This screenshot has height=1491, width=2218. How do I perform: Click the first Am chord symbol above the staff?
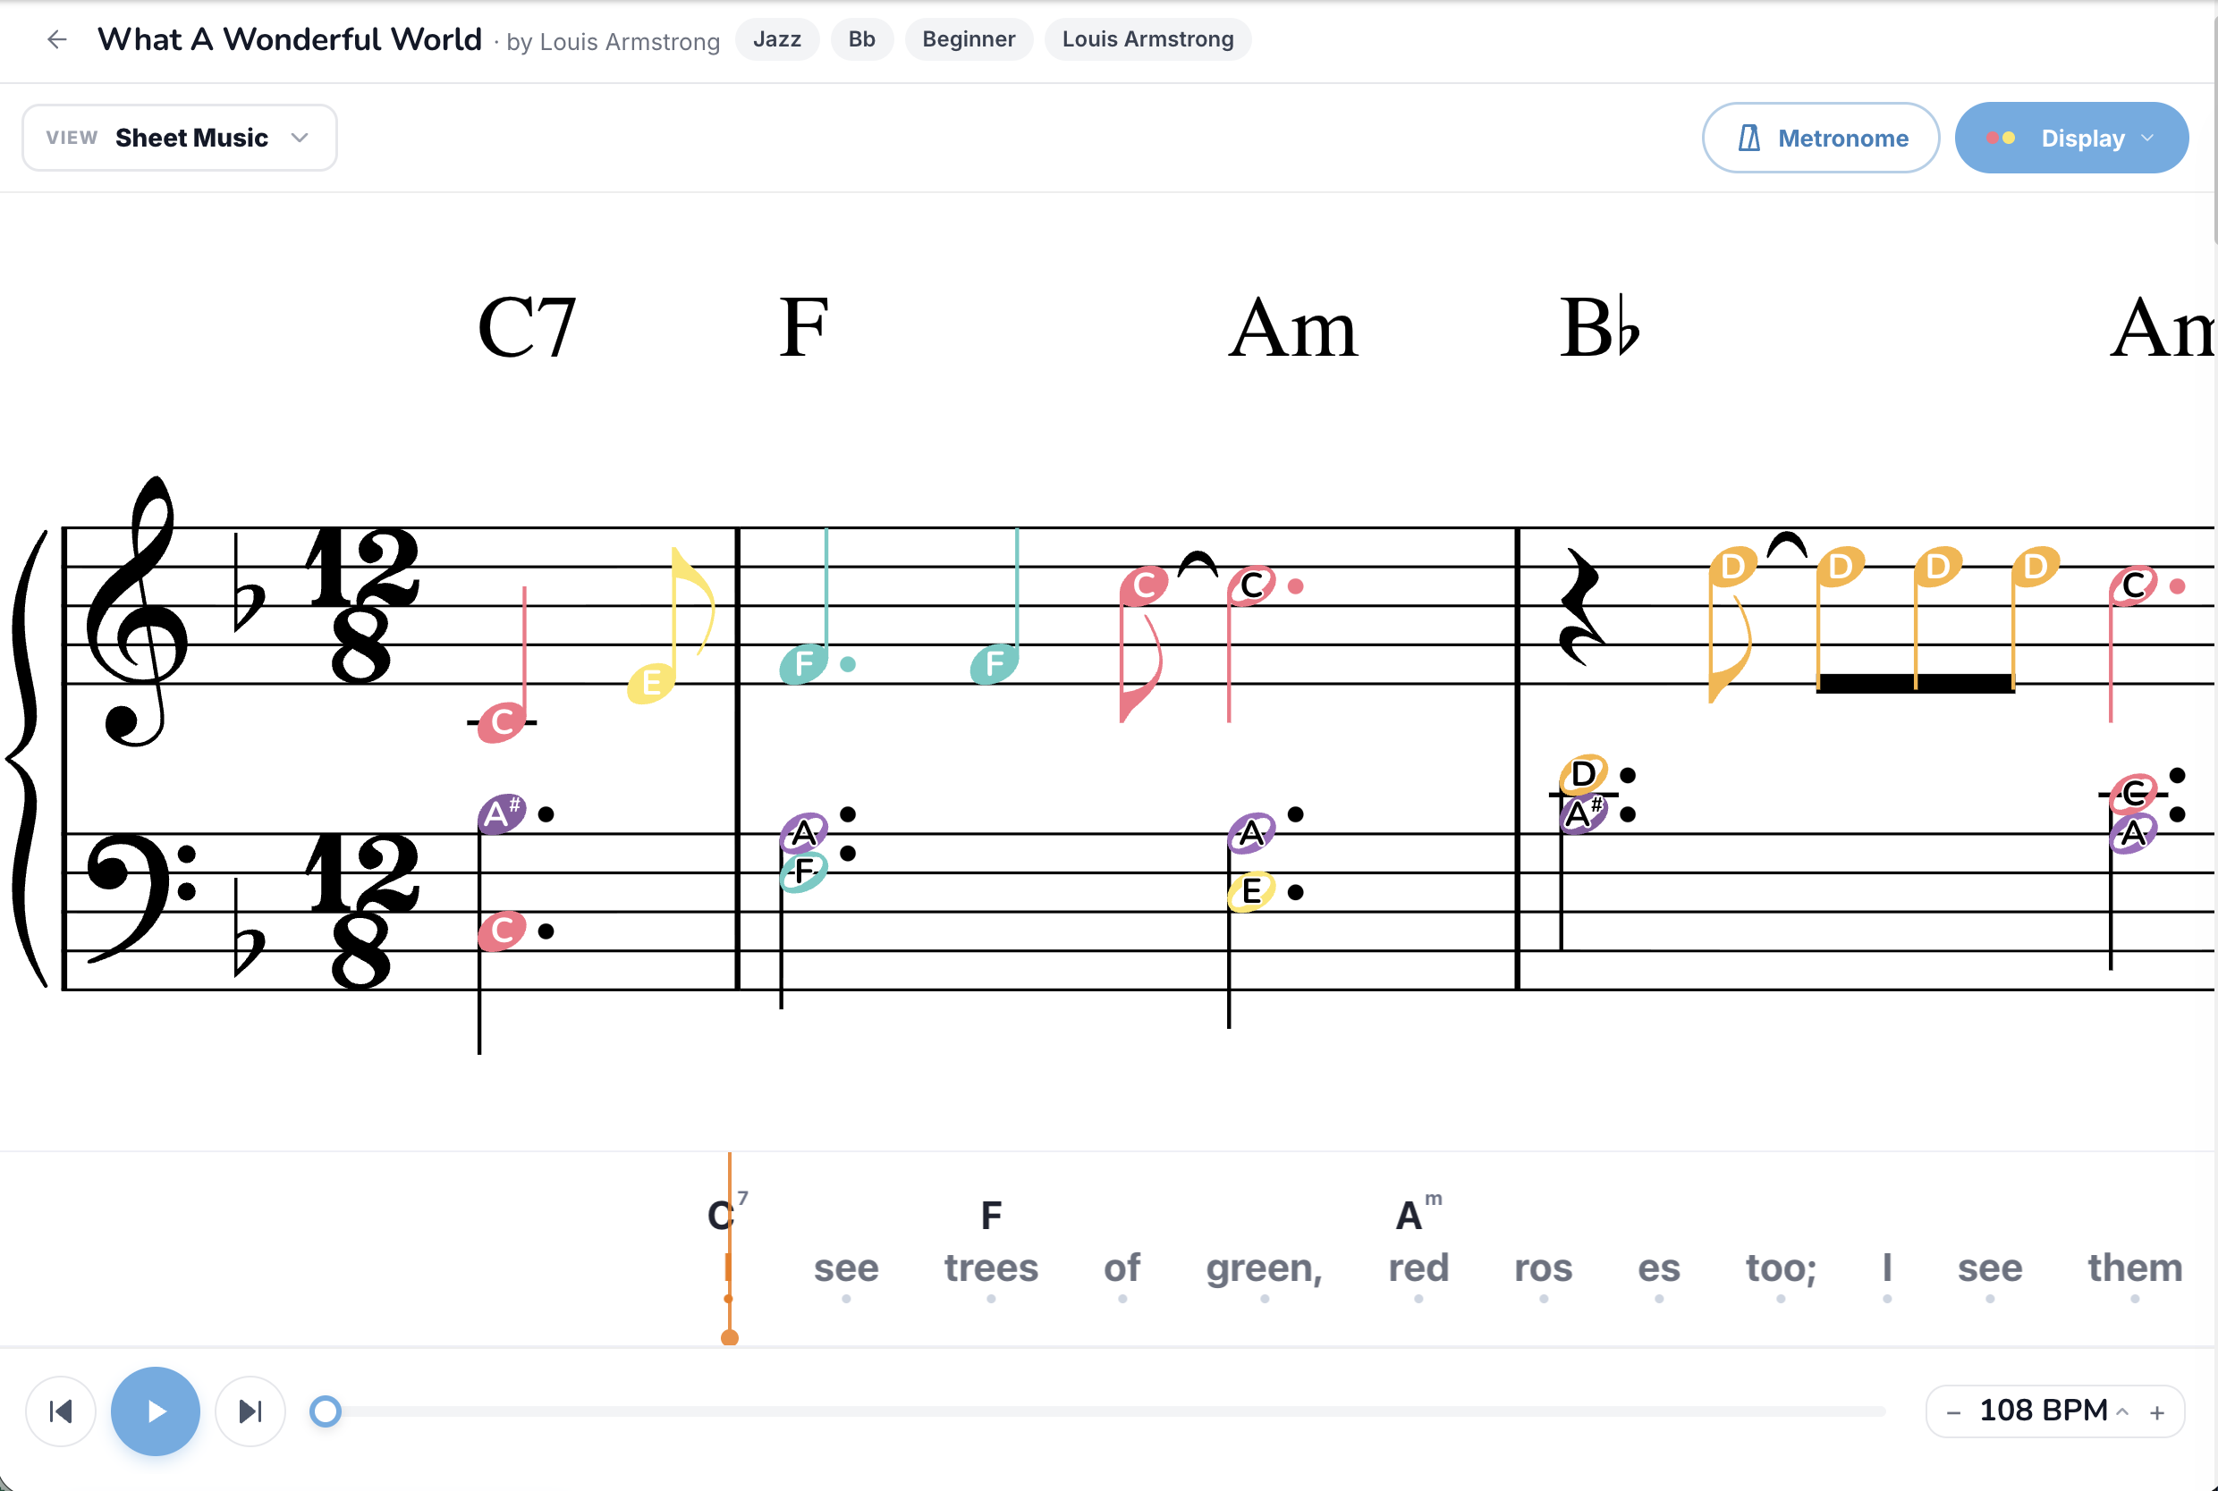point(1292,328)
